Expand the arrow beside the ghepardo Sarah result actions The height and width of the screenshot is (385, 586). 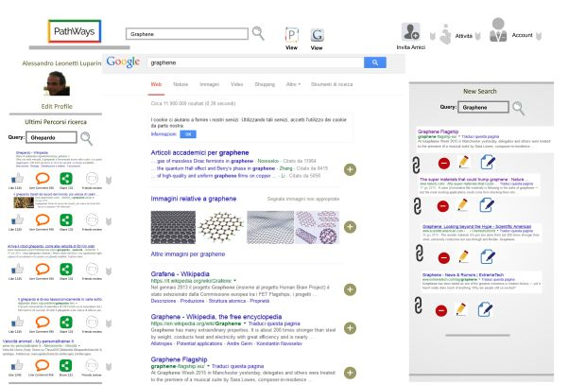(109, 221)
